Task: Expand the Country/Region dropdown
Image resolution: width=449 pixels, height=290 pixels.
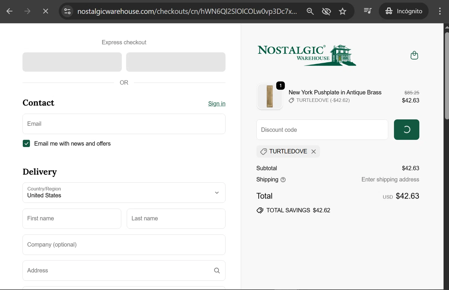Action: click(x=124, y=193)
